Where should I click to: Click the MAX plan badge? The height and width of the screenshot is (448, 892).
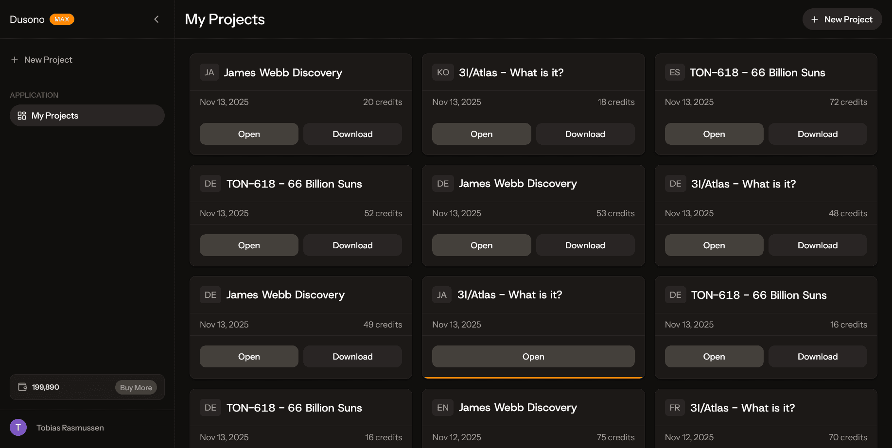pos(62,19)
